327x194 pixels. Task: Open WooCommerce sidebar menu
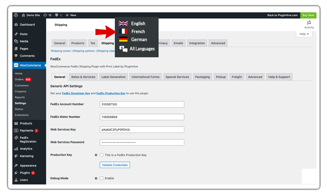tap(29, 65)
